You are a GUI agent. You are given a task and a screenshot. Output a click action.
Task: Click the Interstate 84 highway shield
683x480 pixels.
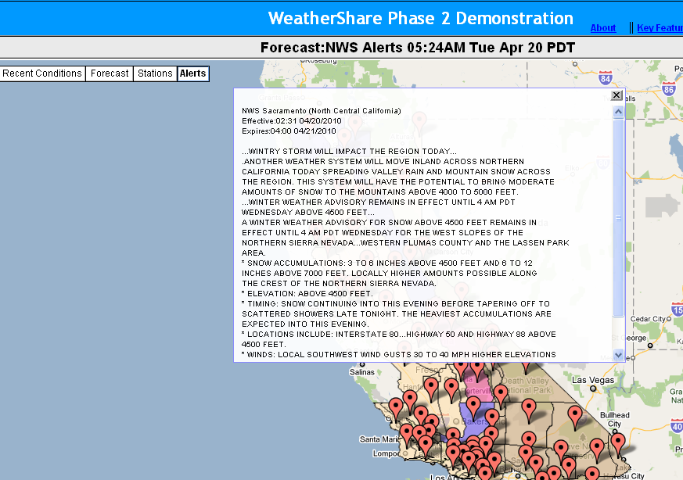[605, 78]
